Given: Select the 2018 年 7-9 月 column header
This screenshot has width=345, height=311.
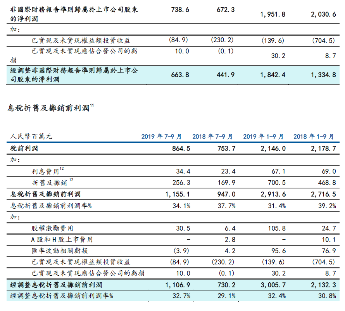Looking at the screenshot, I should click(212, 136).
